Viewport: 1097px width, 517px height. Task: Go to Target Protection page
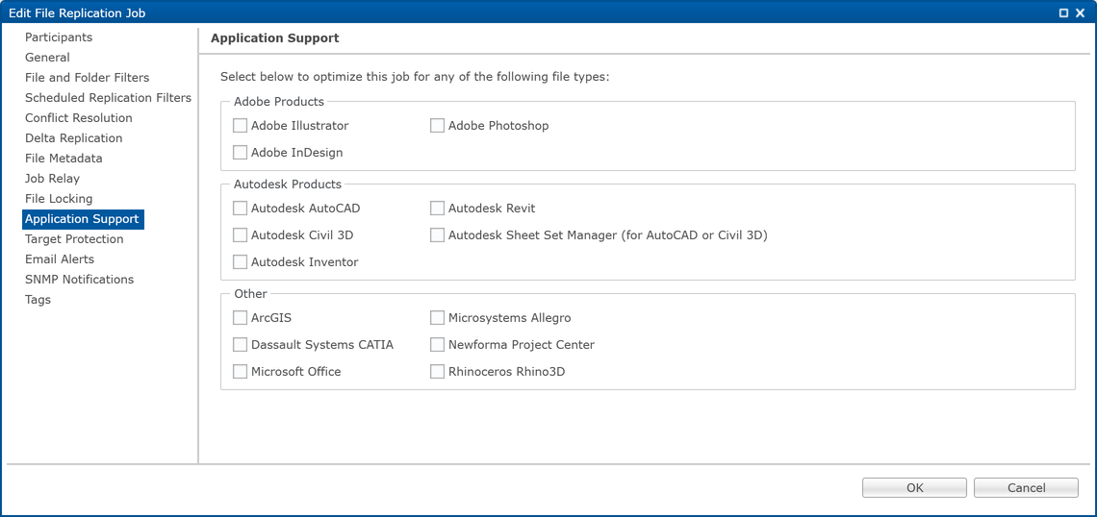click(74, 239)
